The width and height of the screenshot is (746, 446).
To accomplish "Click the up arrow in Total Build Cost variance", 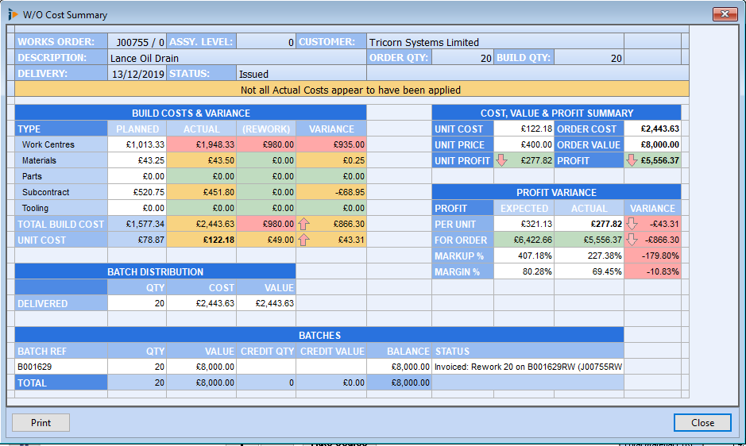I will point(304,225).
